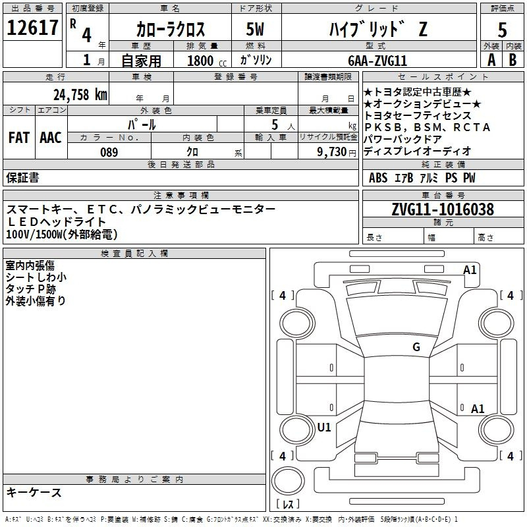Select inspector note タッチP跡
The width and height of the screenshot is (527, 527).
coord(30,289)
